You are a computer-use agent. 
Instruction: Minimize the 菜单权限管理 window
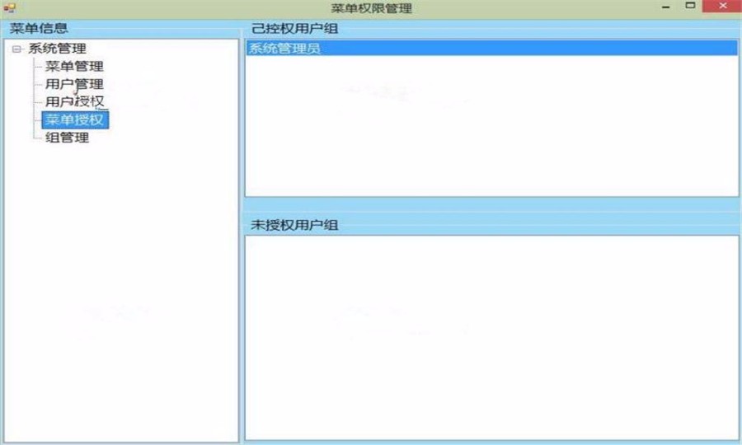pos(665,7)
